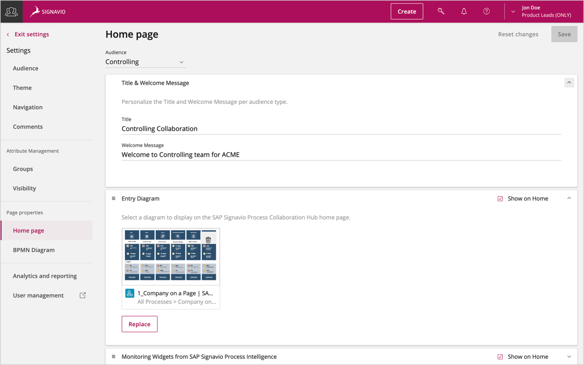Select the Company on a Page diagram thumbnail

pyautogui.click(x=171, y=256)
